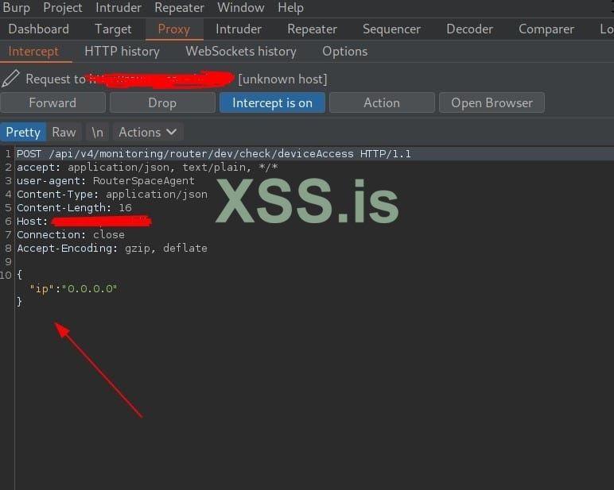The height and width of the screenshot is (490, 614).
Task: Launch Open Browser
Action: pos(492,103)
